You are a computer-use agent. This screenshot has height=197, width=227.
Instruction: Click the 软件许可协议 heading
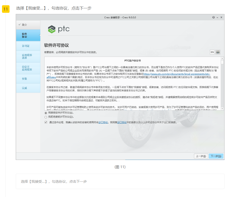point(57,45)
